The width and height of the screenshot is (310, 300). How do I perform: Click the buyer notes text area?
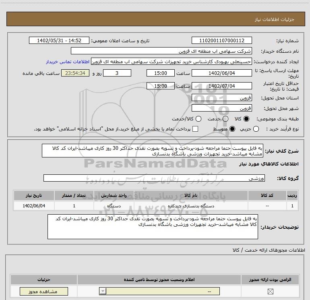coord(153,227)
